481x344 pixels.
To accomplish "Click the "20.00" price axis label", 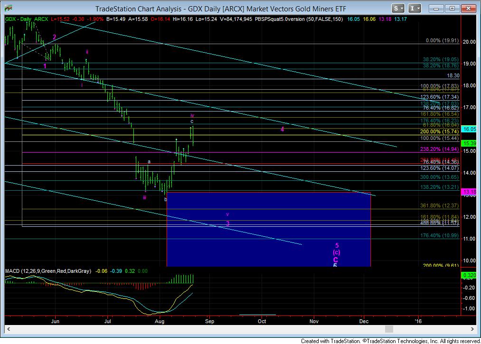I will [x=470, y=42].
